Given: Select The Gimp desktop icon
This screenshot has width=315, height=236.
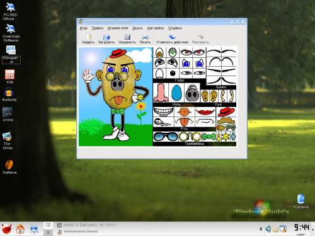Looking at the screenshot, I should click(x=8, y=140).
